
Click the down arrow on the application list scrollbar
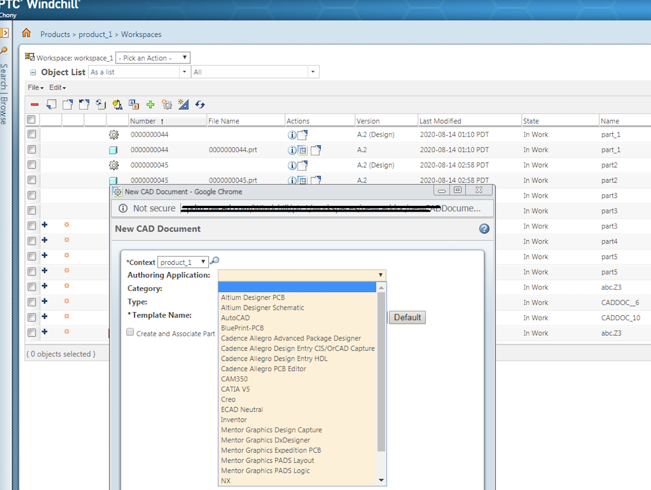click(381, 480)
